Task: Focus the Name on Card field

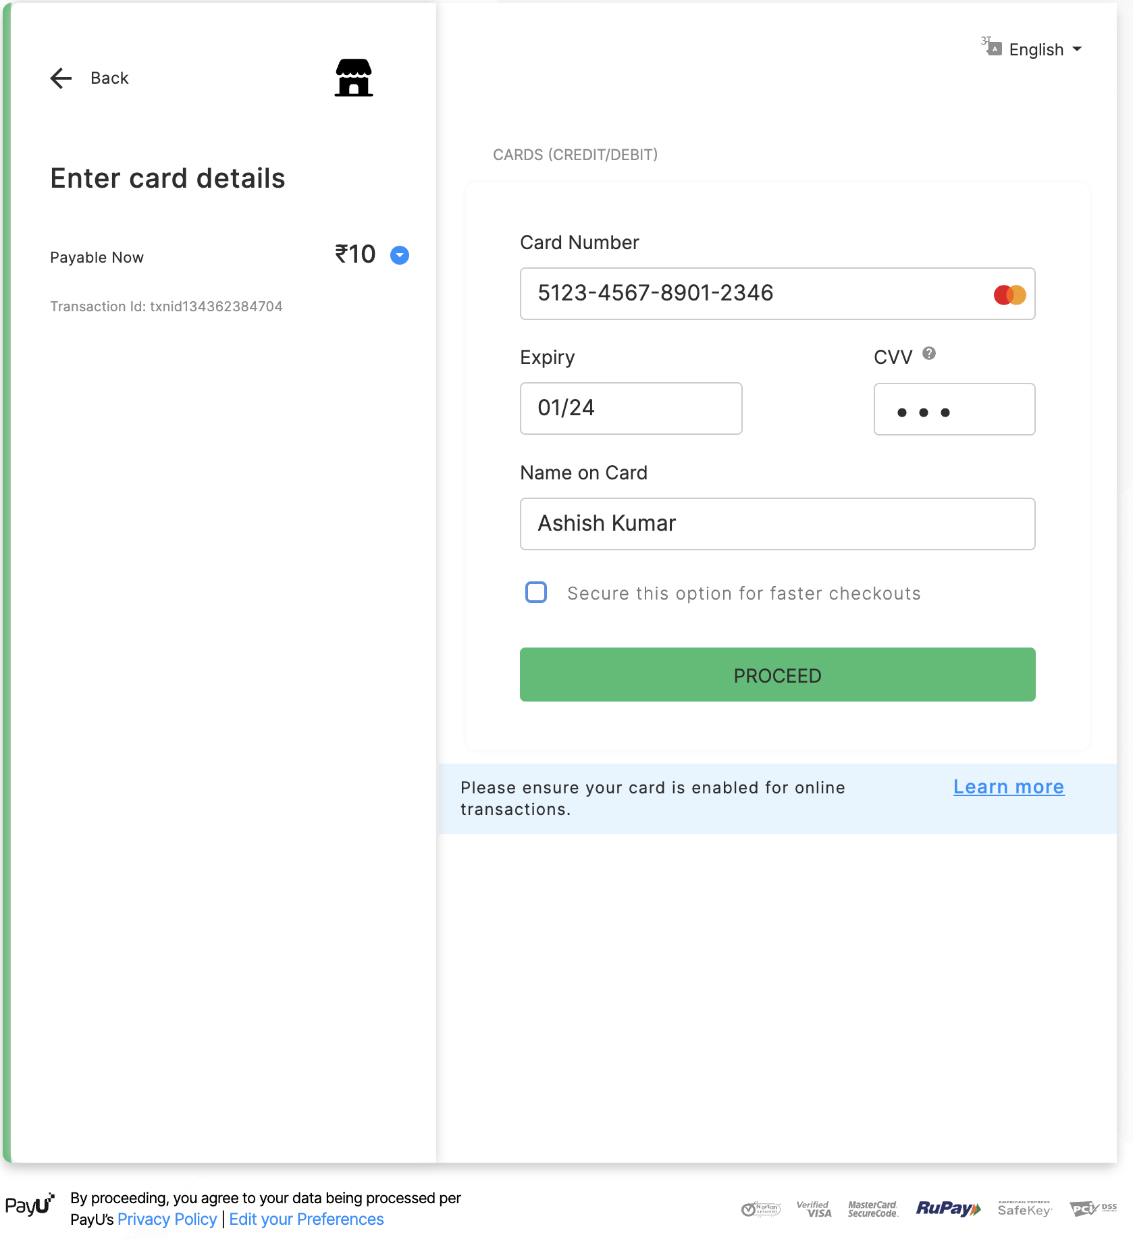Action: (x=777, y=524)
